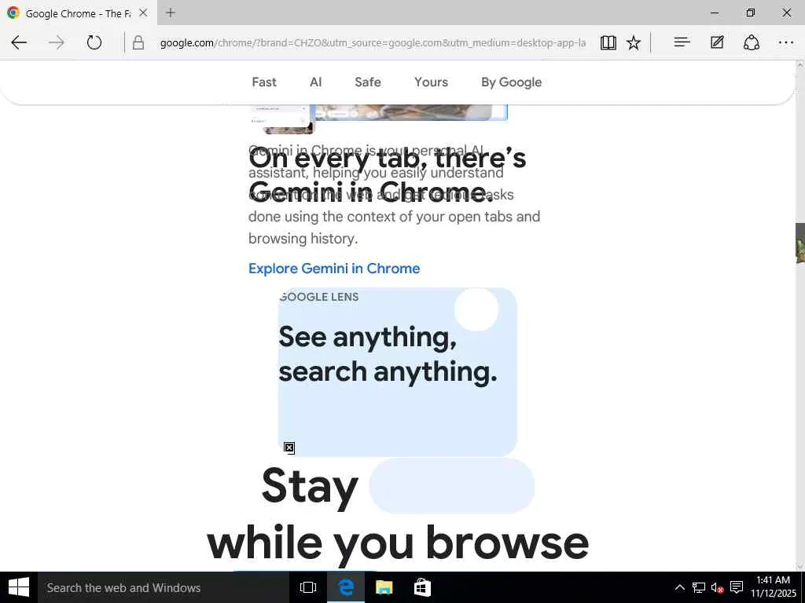Viewport: 805px width, 603px height.
Task: Jump to the By Google section
Action: tap(511, 82)
